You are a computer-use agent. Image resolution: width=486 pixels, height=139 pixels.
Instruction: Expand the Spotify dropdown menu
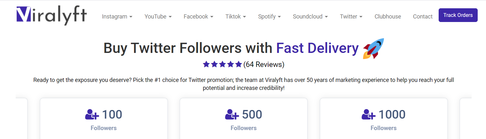(x=269, y=17)
